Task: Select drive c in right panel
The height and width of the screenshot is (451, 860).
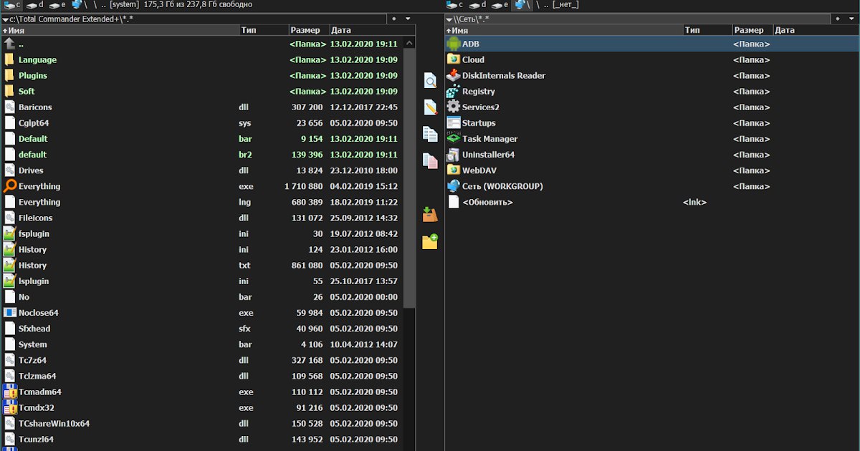Action: (x=457, y=5)
